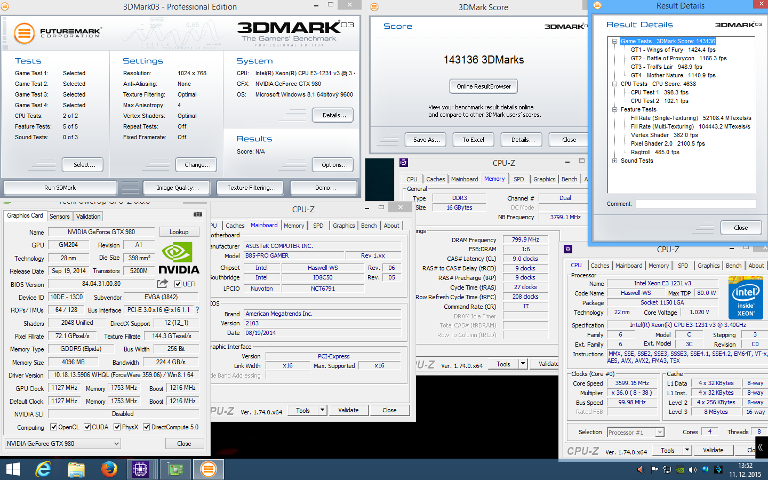Open Tools dropdown arrow in CPU-Z Memory window
This screenshot has width=768, height=480.
pyautogui.click(x=523, y=364)
